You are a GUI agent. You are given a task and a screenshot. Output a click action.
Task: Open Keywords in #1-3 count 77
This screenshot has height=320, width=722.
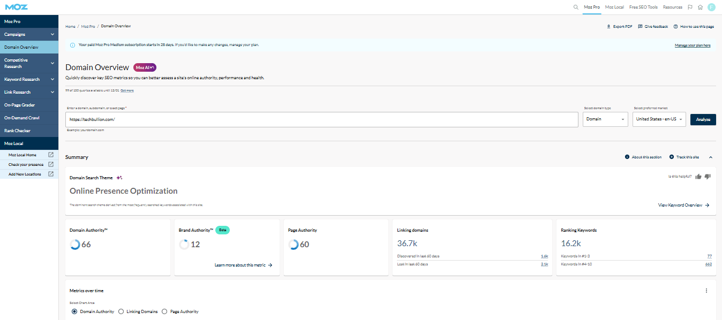point(709,256)
